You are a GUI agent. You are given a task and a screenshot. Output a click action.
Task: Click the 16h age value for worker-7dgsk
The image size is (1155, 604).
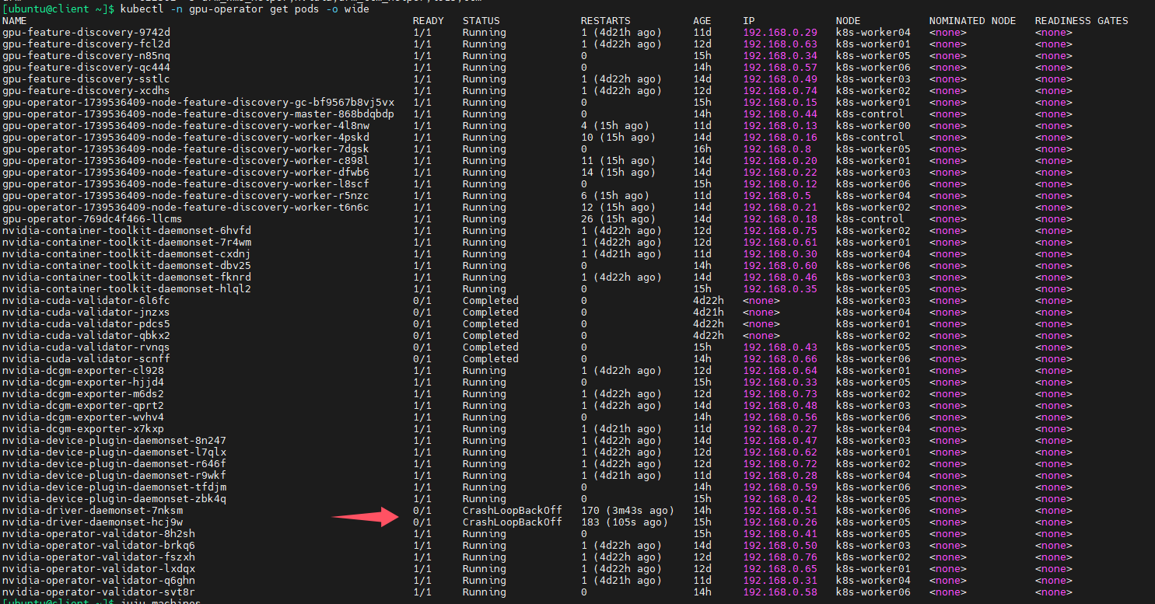point(702,148)
